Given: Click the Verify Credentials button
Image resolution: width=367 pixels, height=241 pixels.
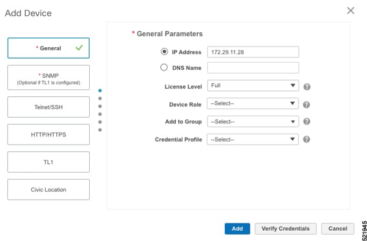Looking at the screenshot, I should [286, 229].
